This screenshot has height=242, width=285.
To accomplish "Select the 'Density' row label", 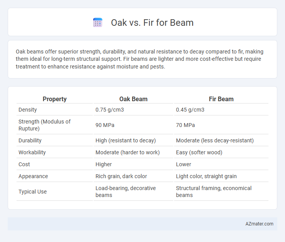I will point(28,110).
